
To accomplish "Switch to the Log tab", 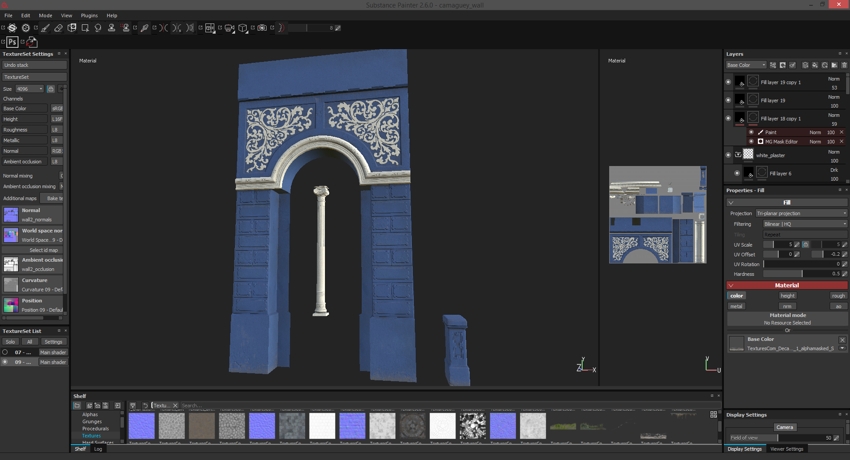I will (98, 449).
